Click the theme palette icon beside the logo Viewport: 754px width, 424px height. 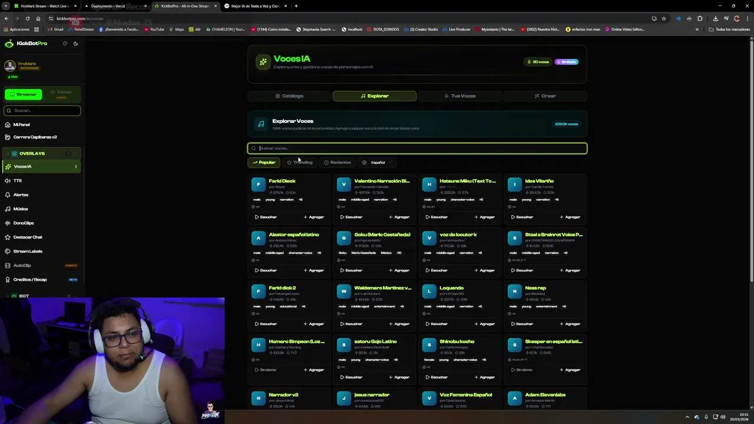click(65, 44)
